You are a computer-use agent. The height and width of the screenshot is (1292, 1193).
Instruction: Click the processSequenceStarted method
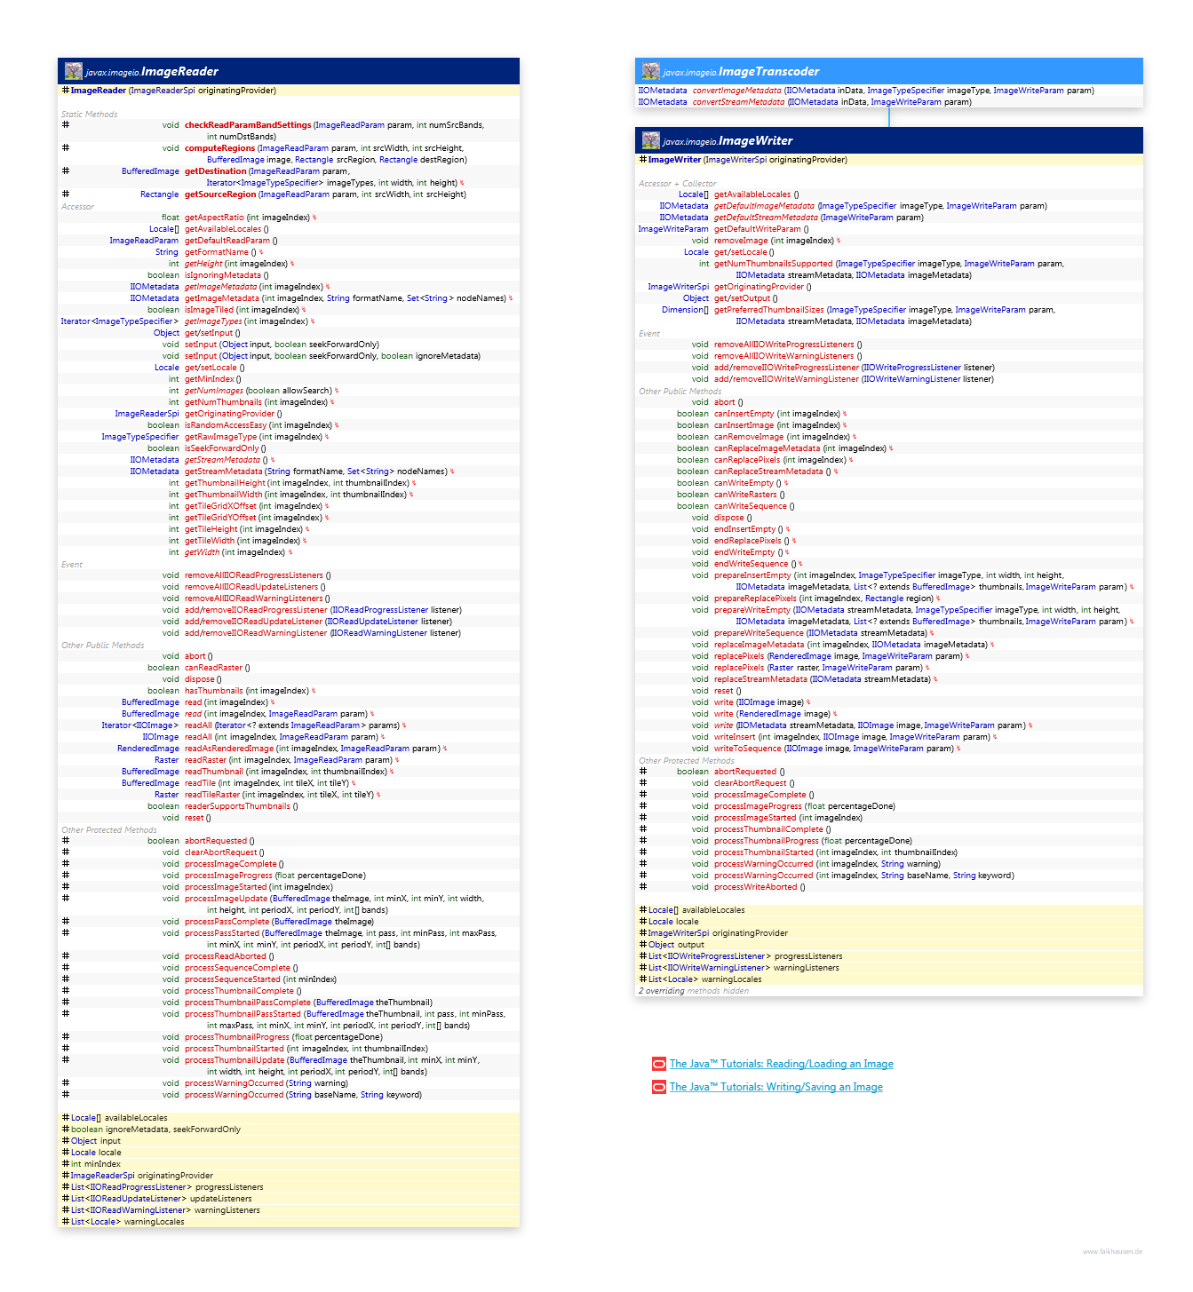pos(233,979)
